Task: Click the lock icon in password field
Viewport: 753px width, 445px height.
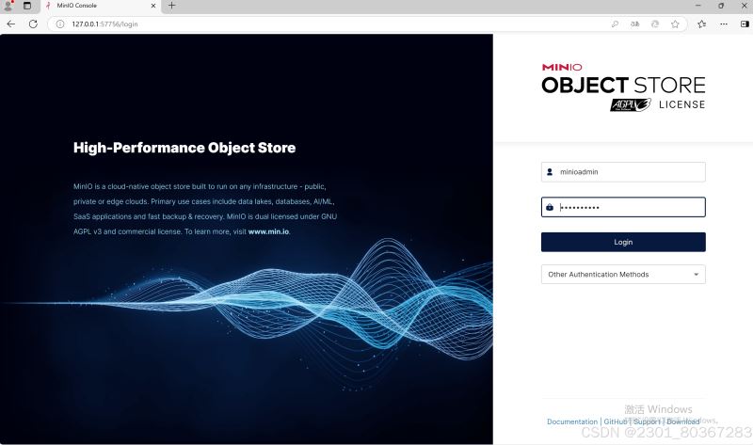Action: coord(550,207)
